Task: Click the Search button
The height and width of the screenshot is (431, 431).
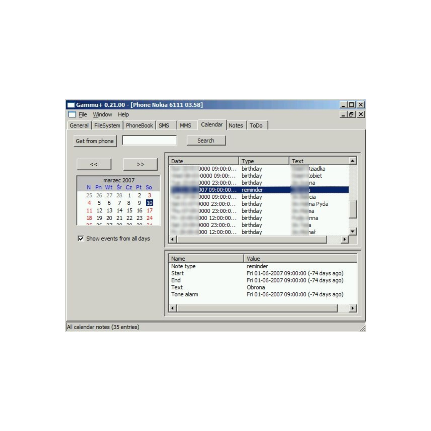Action: (x=206, y=141)
